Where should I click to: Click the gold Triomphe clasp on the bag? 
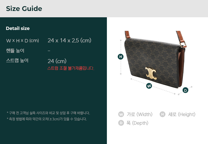pyautogui.click(x=151, y=73)
